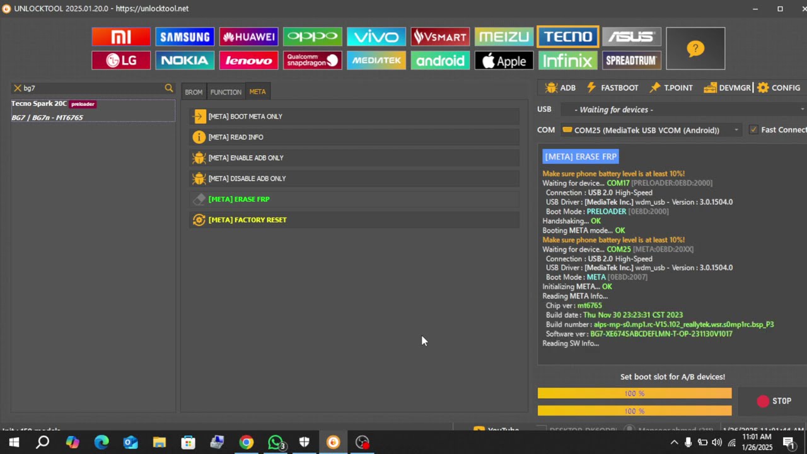Select the META tab
The height and width of the screenshot is (454, 807).
click(x=257, y=92)
